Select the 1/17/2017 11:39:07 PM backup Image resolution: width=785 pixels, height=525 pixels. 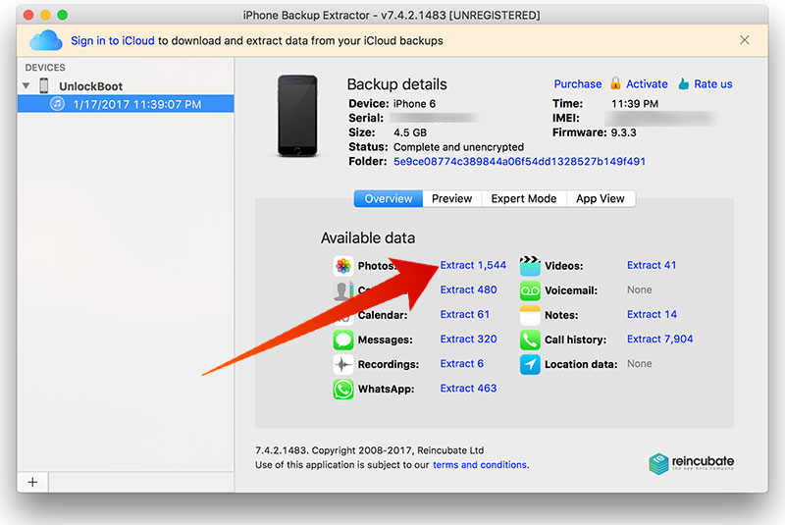point(126,104)
